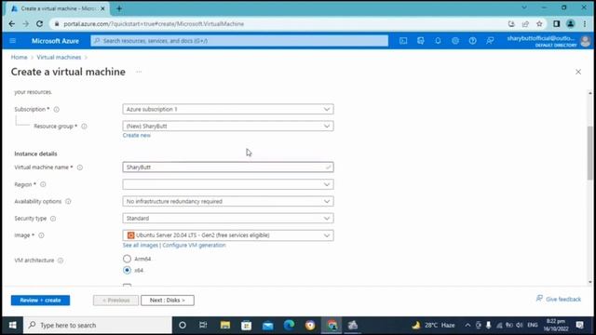Select the x64 architecture option
596x335 pixels.
click(127, 271)
